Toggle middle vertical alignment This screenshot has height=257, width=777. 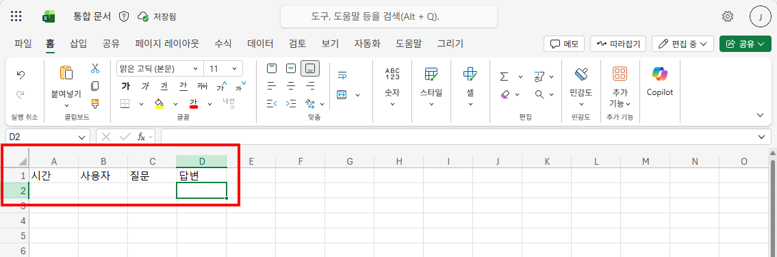(x=291, y=68)
